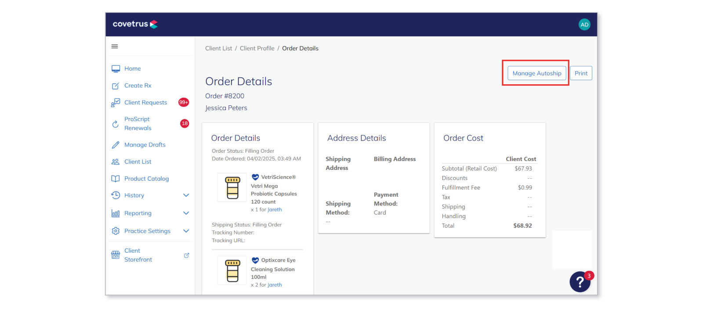The width and height of the screenshot is (703, 309).
Task: Open Create Rx from sidebar
Action: (138, 86)
